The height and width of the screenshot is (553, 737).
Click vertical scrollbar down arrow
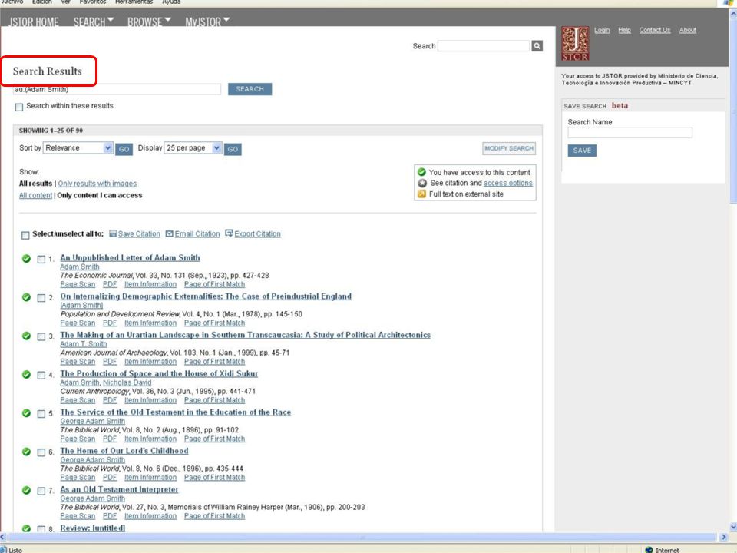732,528
